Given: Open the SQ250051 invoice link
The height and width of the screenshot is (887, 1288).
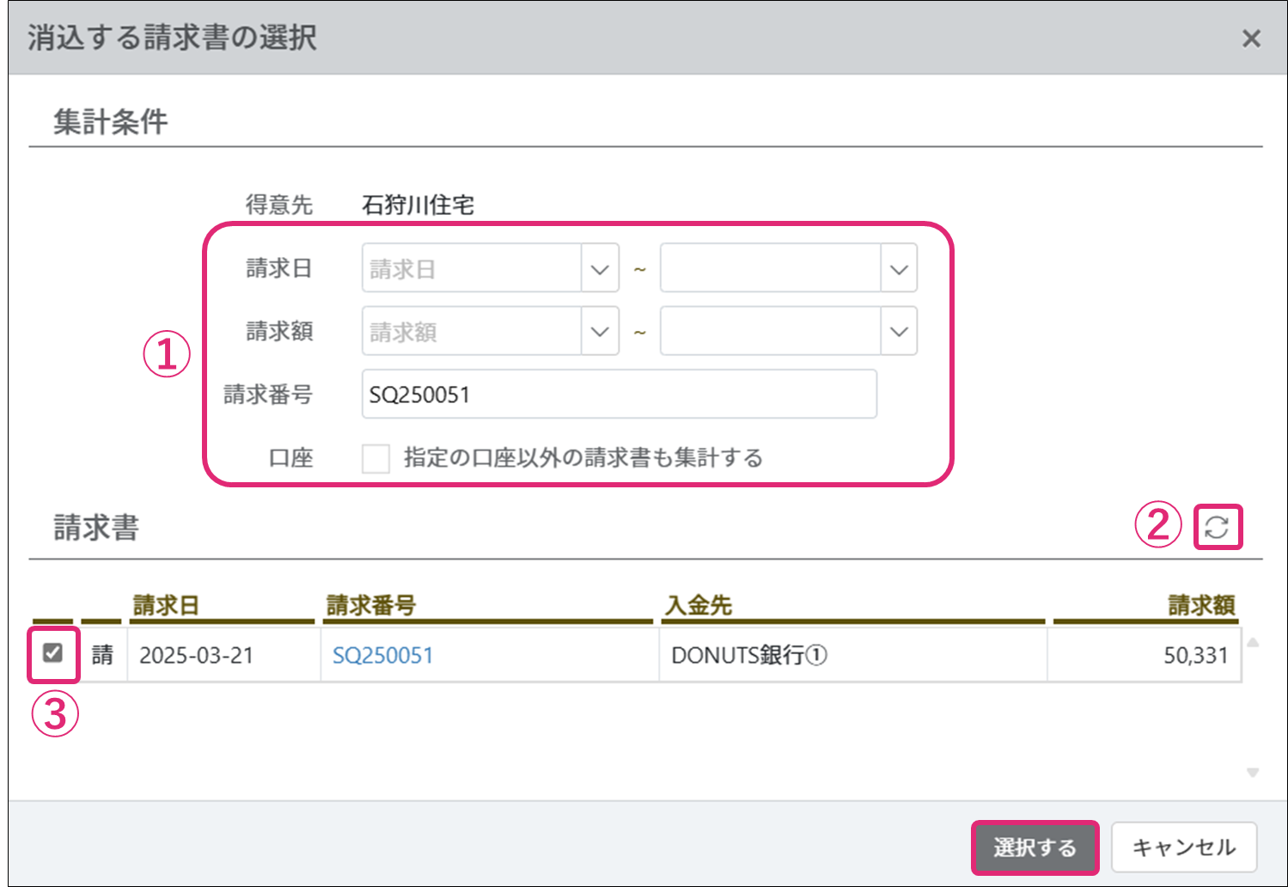Looking at the screenshot, I should 383,656.
